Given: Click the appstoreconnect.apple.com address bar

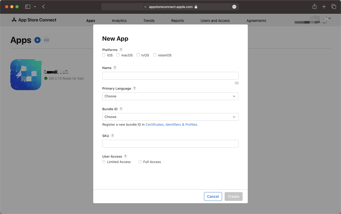Looking at the screenshot, I should [170, 7].
